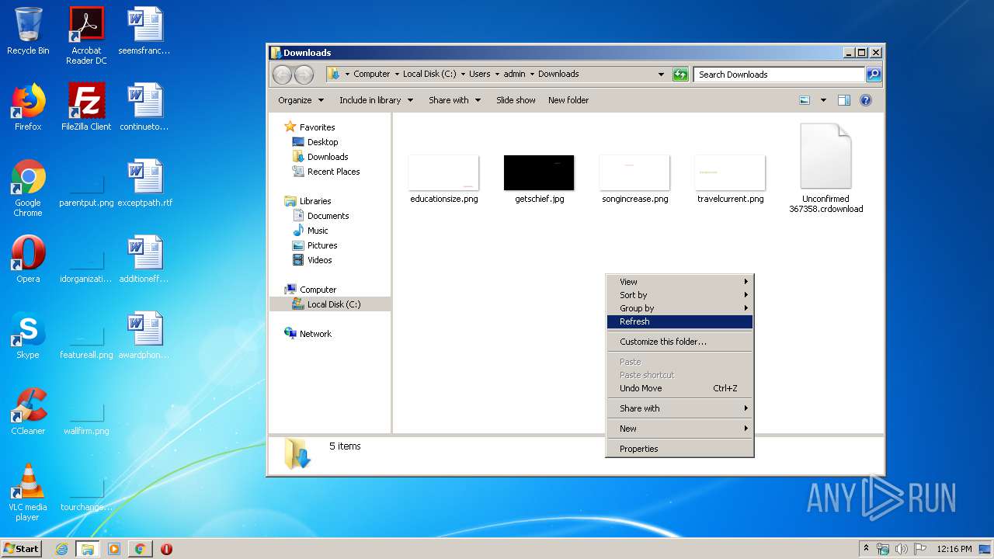Expand the views options arrow
Viewport: 994px width, 559px height.
tap(823, 100)
